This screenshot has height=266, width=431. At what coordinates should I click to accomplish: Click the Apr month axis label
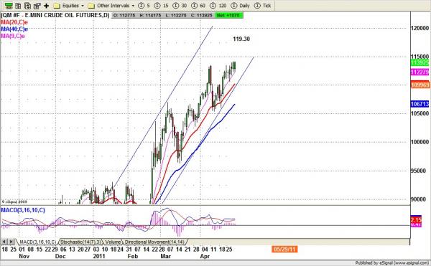[205, 257]
